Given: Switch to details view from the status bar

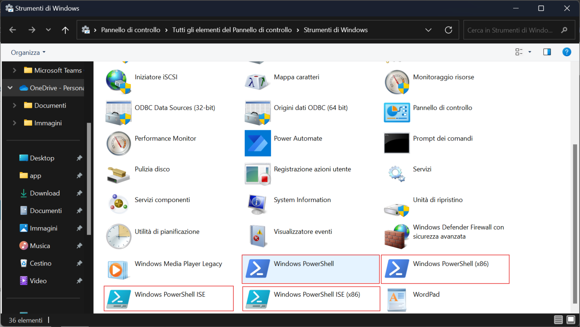Looking at the screenshot, I should pyautogui.click(x=558, y=320).
